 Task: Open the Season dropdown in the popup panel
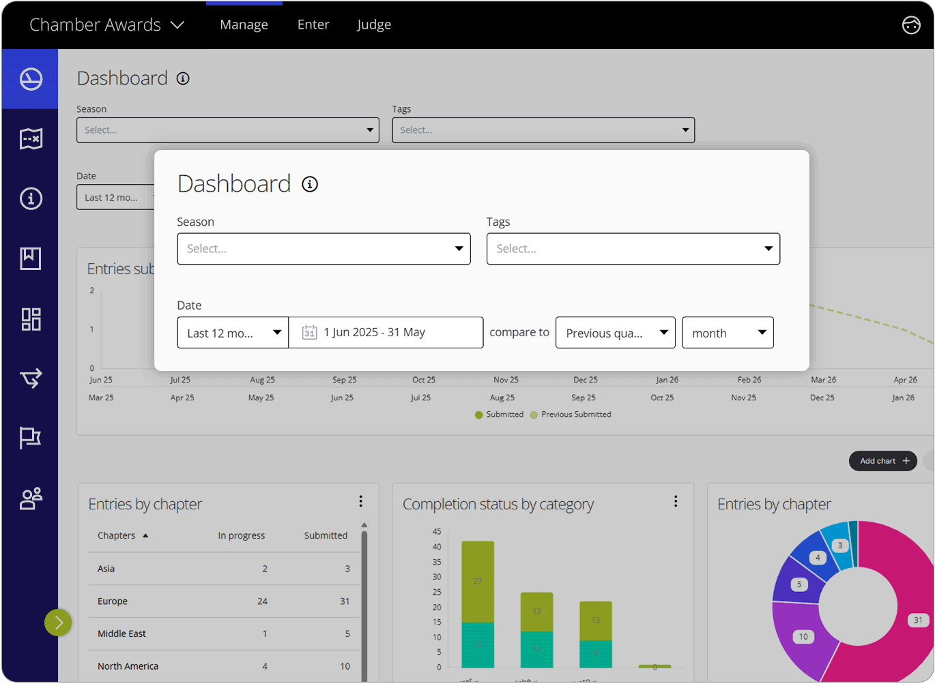pos(323,249)
